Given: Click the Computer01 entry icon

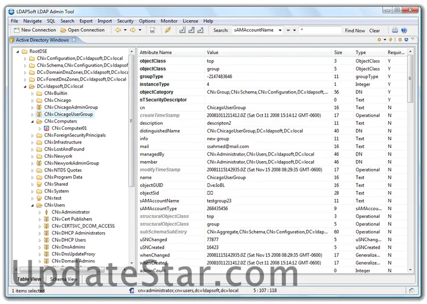Looking at the screenshot, I should coord(47,128).
